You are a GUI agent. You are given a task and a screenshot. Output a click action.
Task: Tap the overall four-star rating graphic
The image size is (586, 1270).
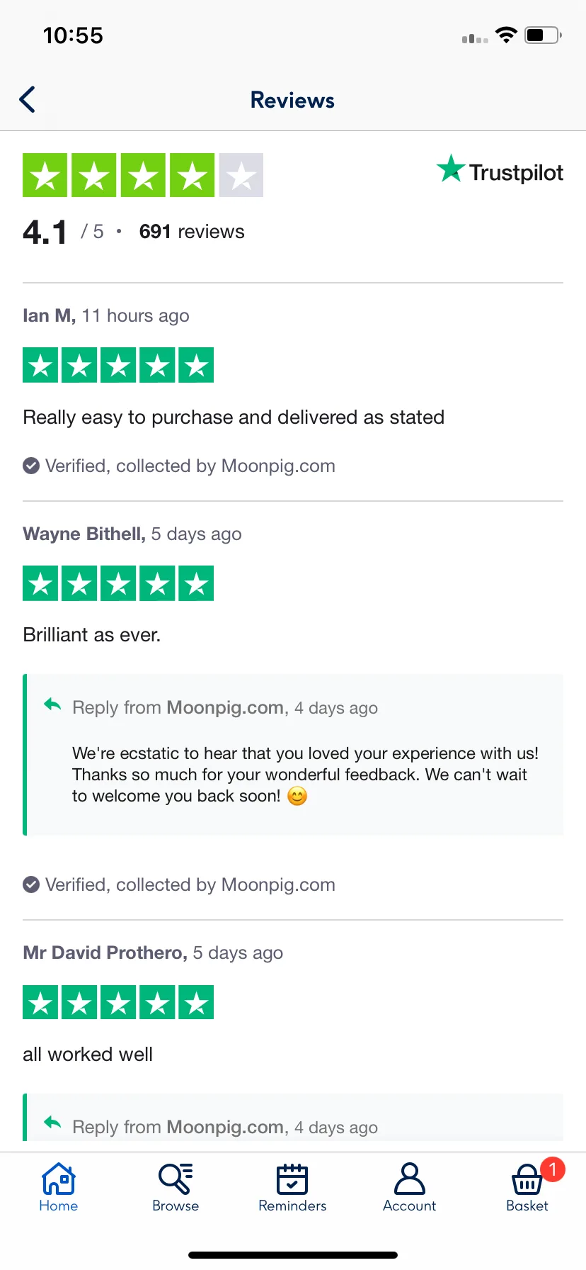pyautogui.click(x=143, y=175)
